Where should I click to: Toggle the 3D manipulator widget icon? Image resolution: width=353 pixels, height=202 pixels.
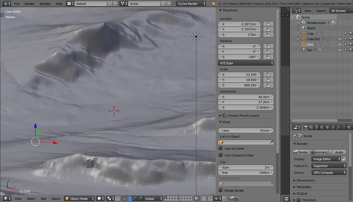pyautogui.click(x=124, y=198)
